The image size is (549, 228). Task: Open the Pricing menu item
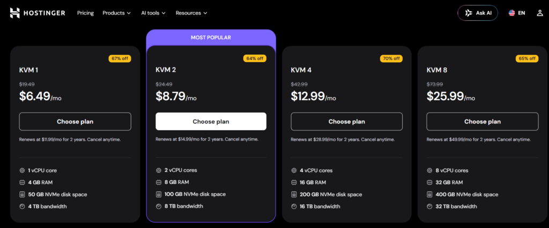pyautogui.click(x=85, y=13)
